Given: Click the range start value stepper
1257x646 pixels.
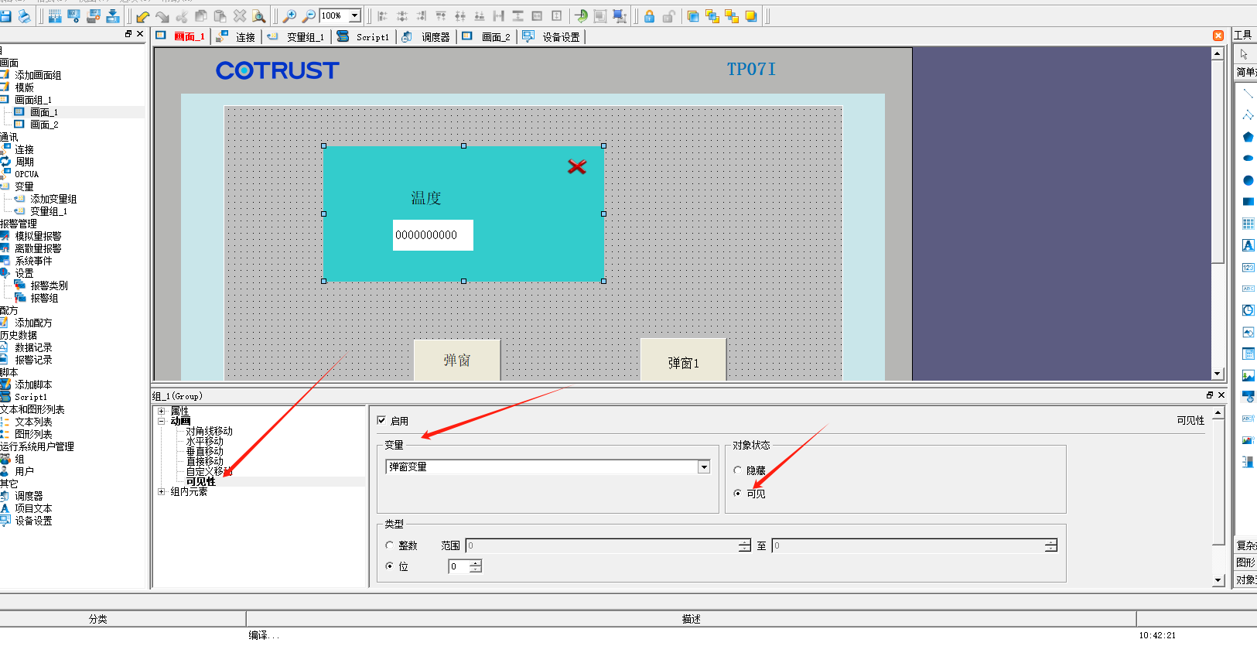Looking at the screenshot, I should [x=744, y=545].
